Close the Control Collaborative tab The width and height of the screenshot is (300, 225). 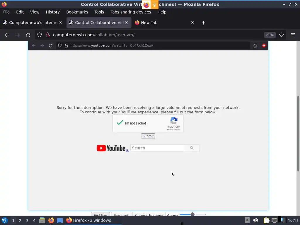tap(127, 23)
